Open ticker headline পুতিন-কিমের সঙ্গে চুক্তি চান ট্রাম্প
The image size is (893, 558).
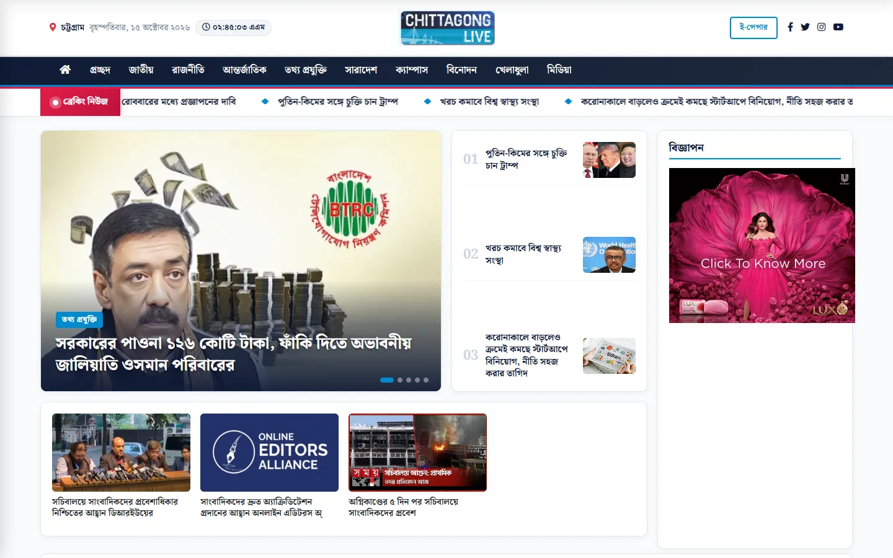pyautogui.click(x=338, y=102)
